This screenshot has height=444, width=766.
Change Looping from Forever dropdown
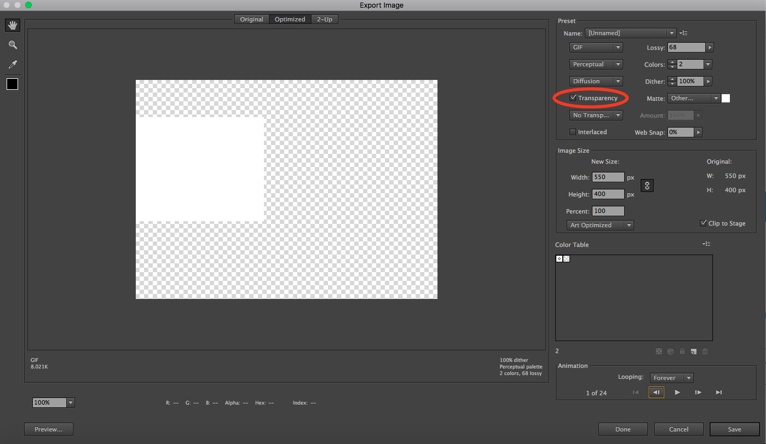click(x=671, y=377)
